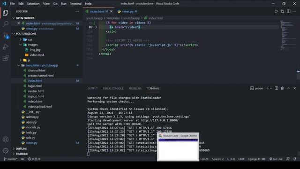
Task: Open editor More Actions ellipsis
Action: point(295,11)
